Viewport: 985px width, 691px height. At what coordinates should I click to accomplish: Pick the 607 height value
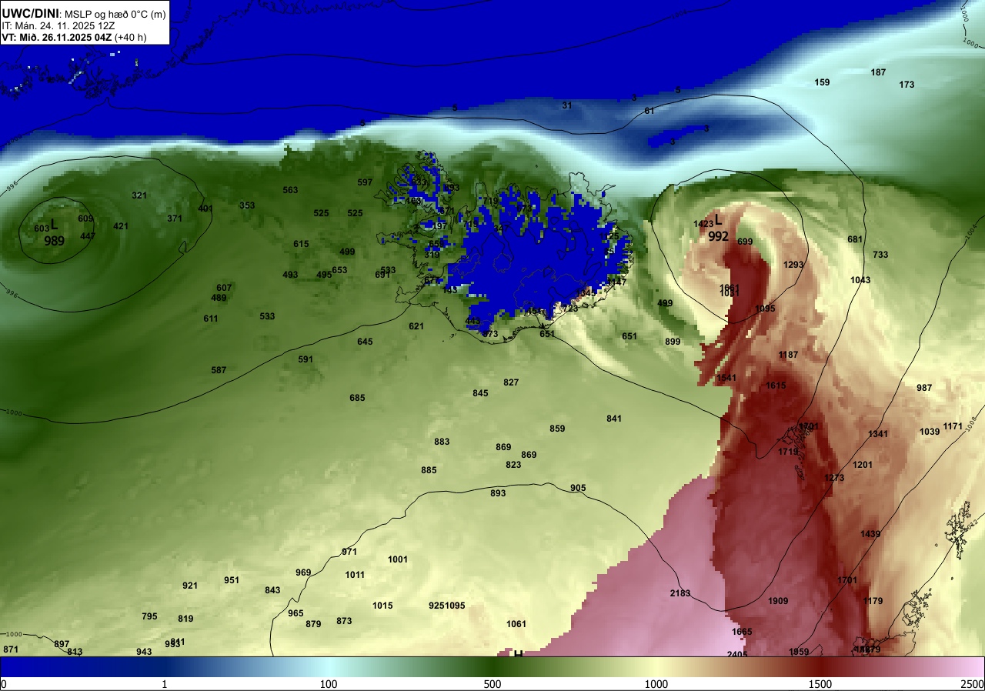click(x=224, y=288)
